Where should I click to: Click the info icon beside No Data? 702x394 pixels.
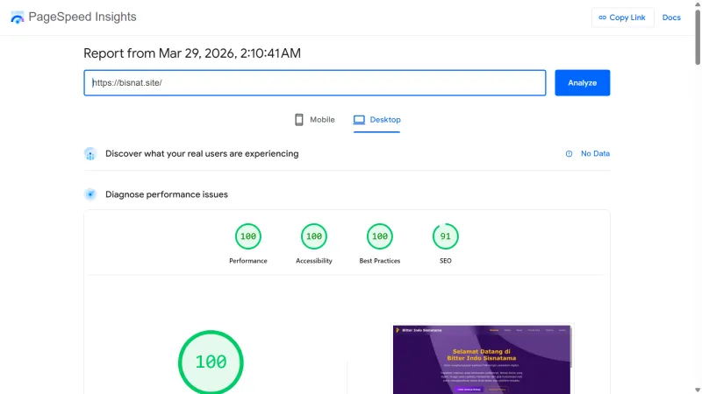point(569,154)
